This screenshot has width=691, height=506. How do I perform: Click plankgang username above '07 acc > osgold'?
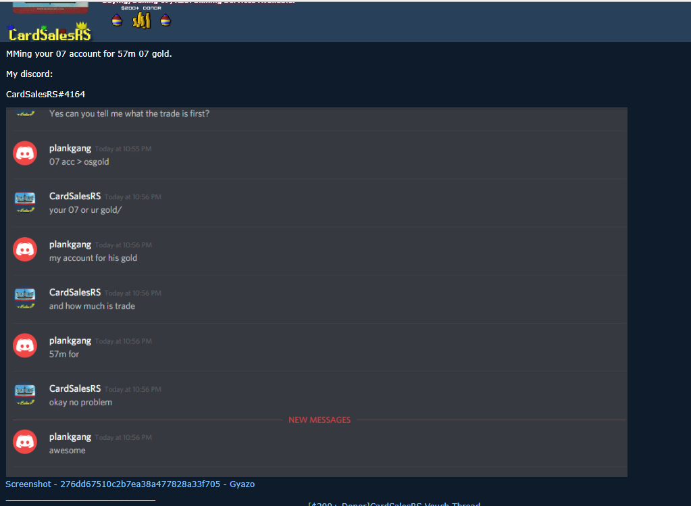coord(70,148)
